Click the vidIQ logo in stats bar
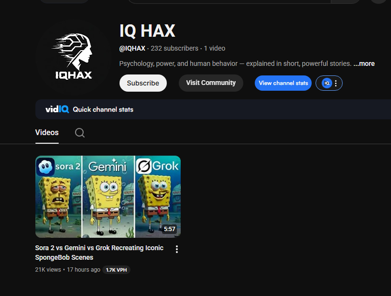Viewport: 391px width, 296px height. (57, 109)
